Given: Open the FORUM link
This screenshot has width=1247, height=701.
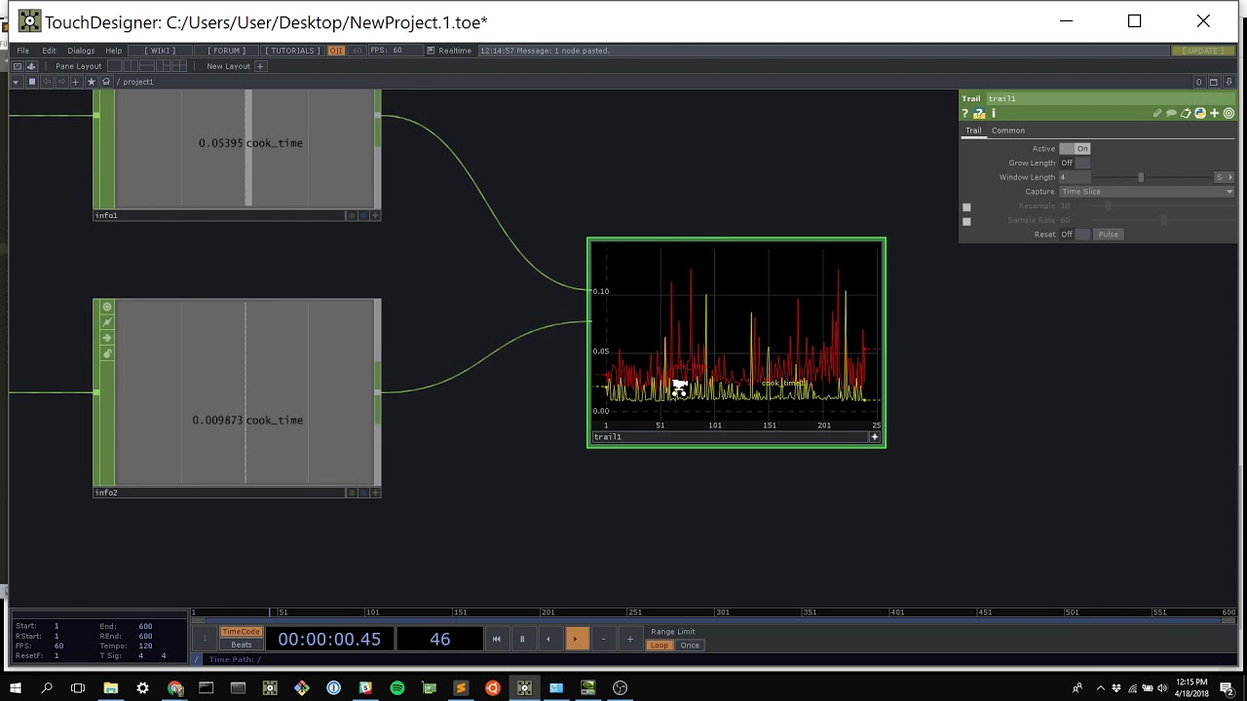Looking at the screenshot, I should coord(227,51).
